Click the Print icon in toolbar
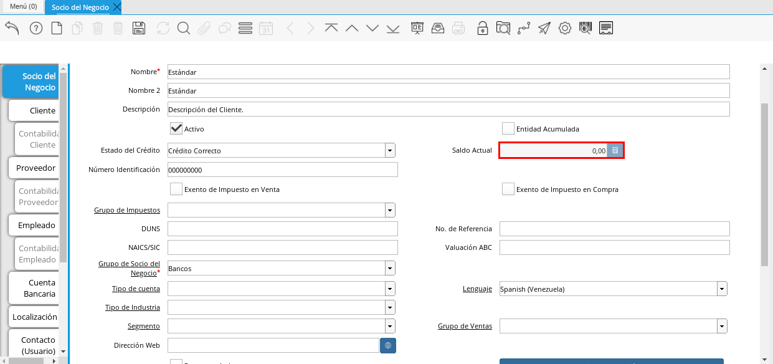Screen dimensions: 773x364 pyautogui.click(x=458, y=28)
